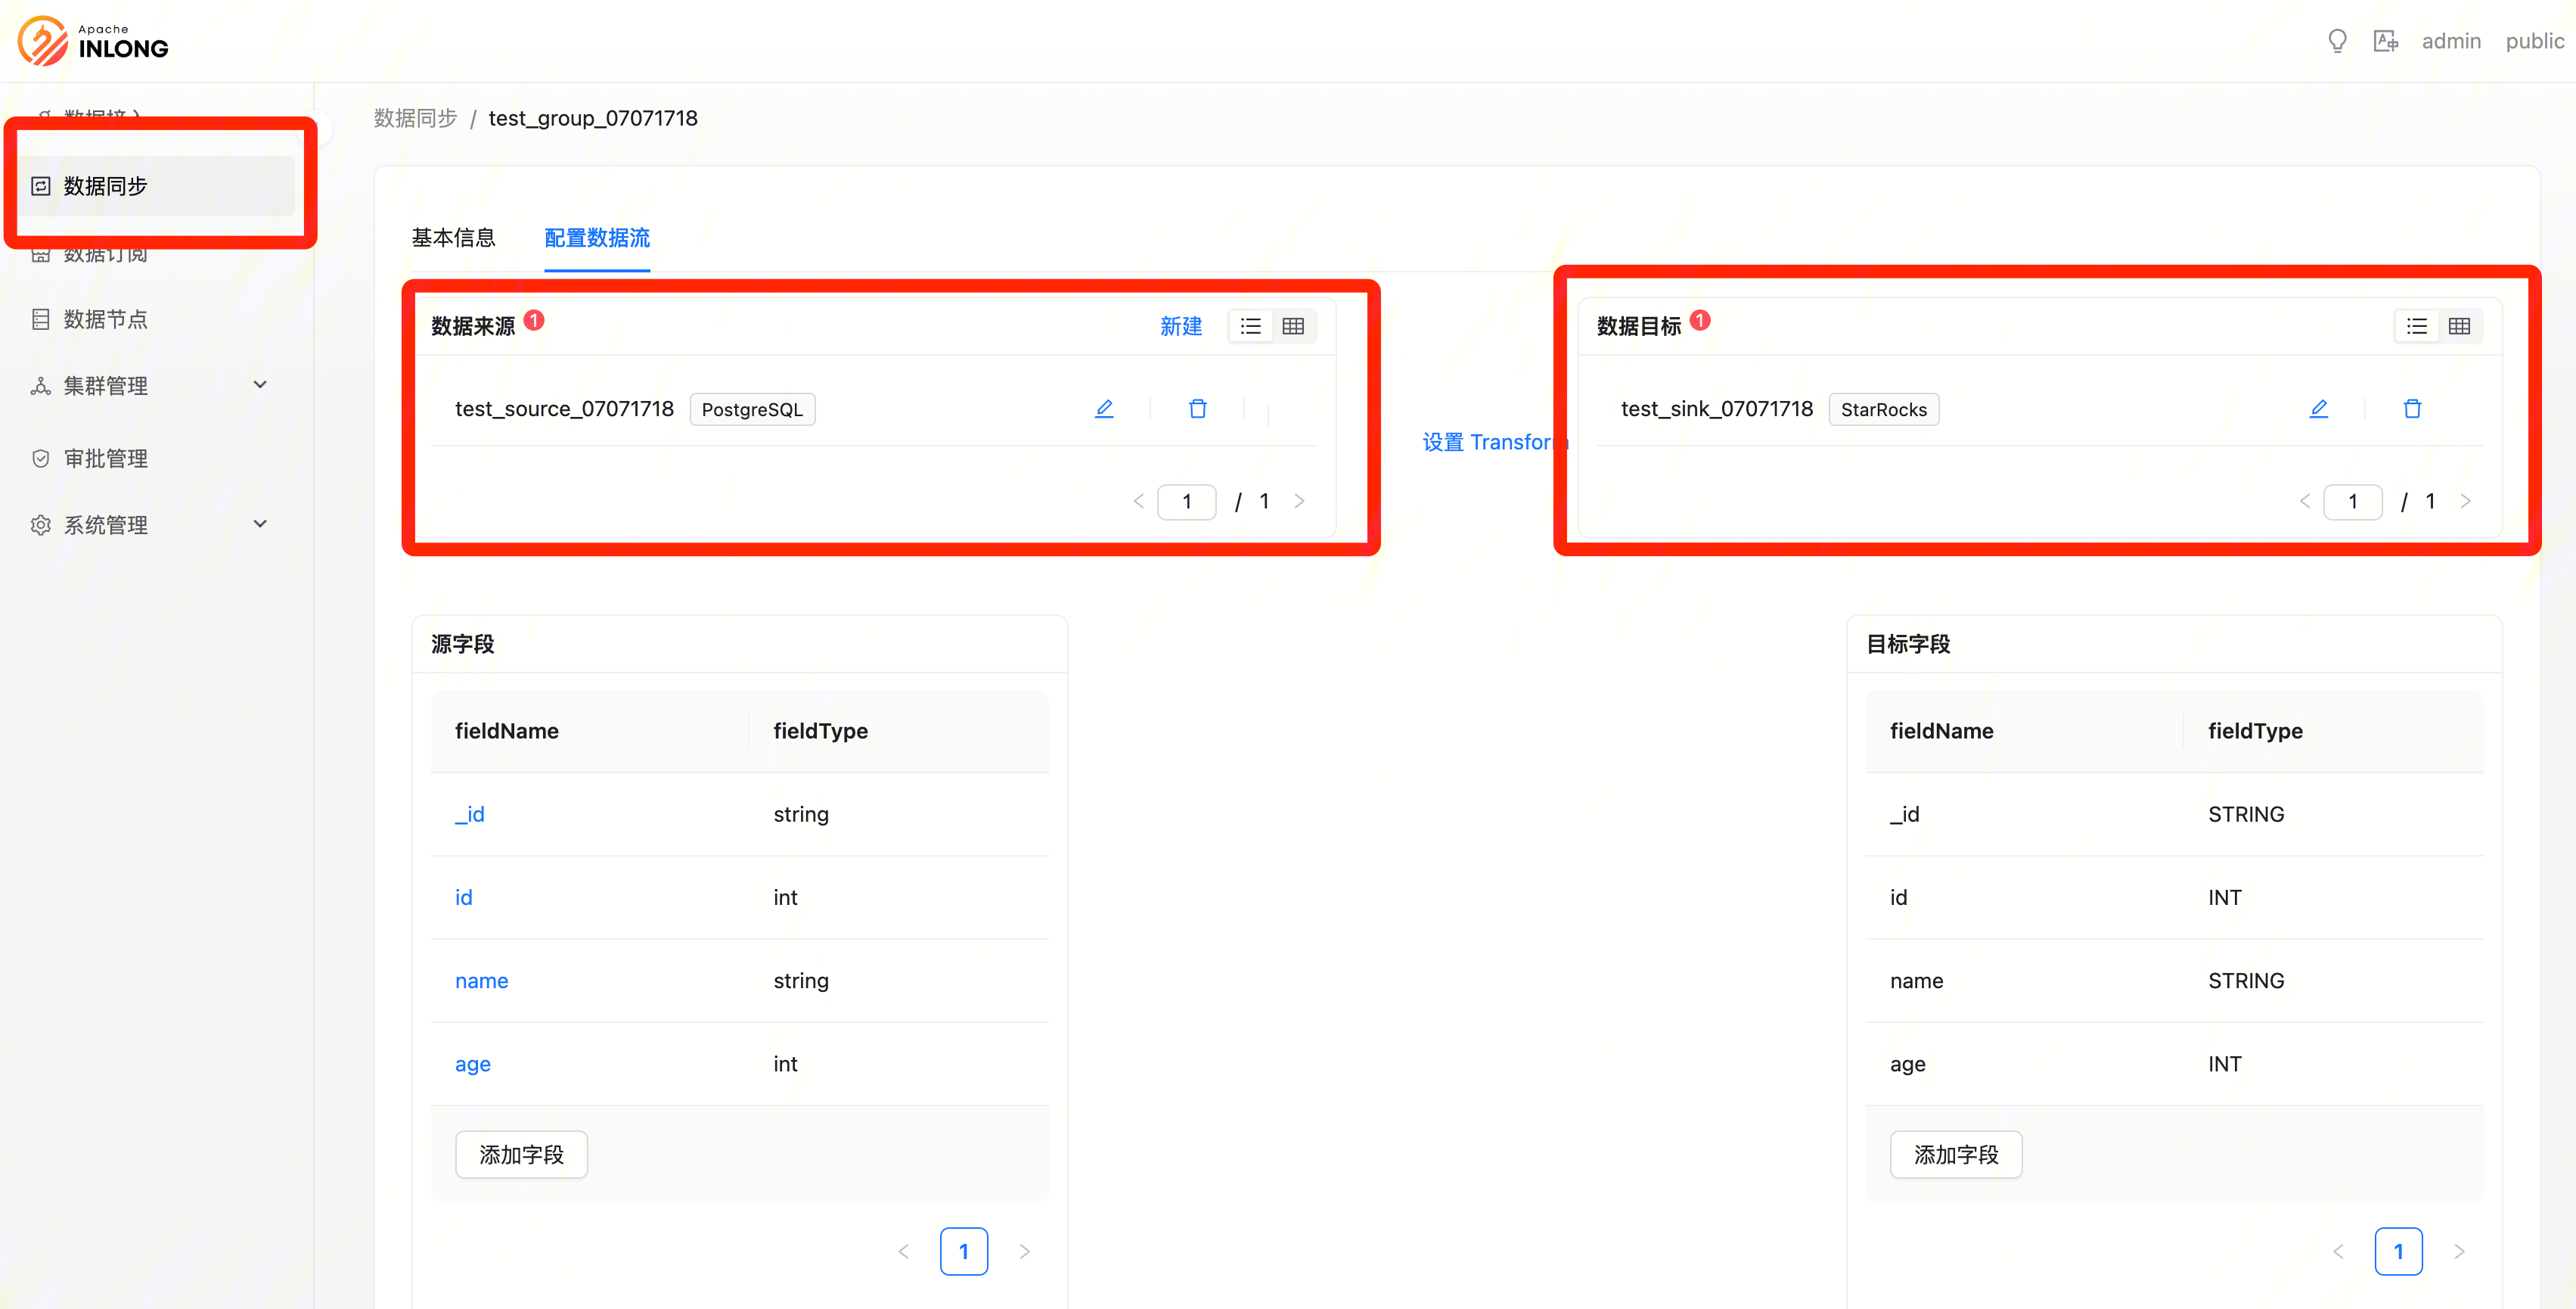
Task: Click the lightbulb icon in the header
Action: click(x=2337, y=41)
